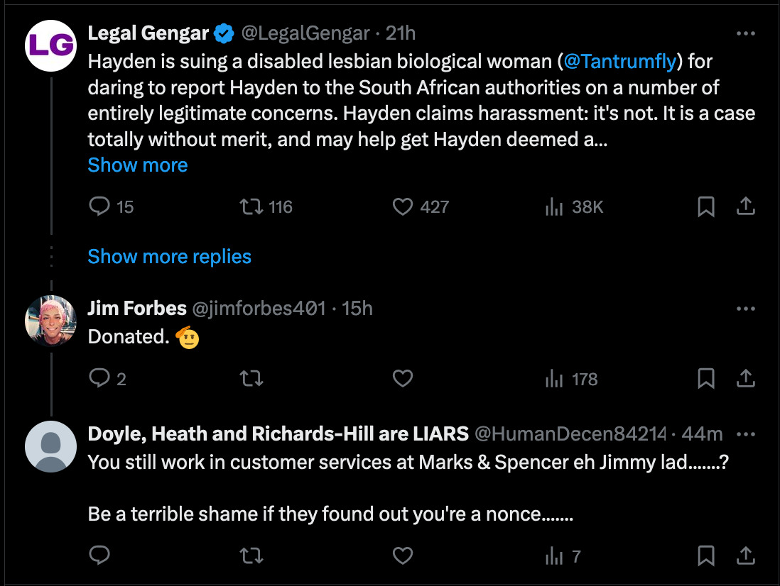Bookmark Jim Forbes' Donated reply
780x586 pixels.
[x=706, y=380]
